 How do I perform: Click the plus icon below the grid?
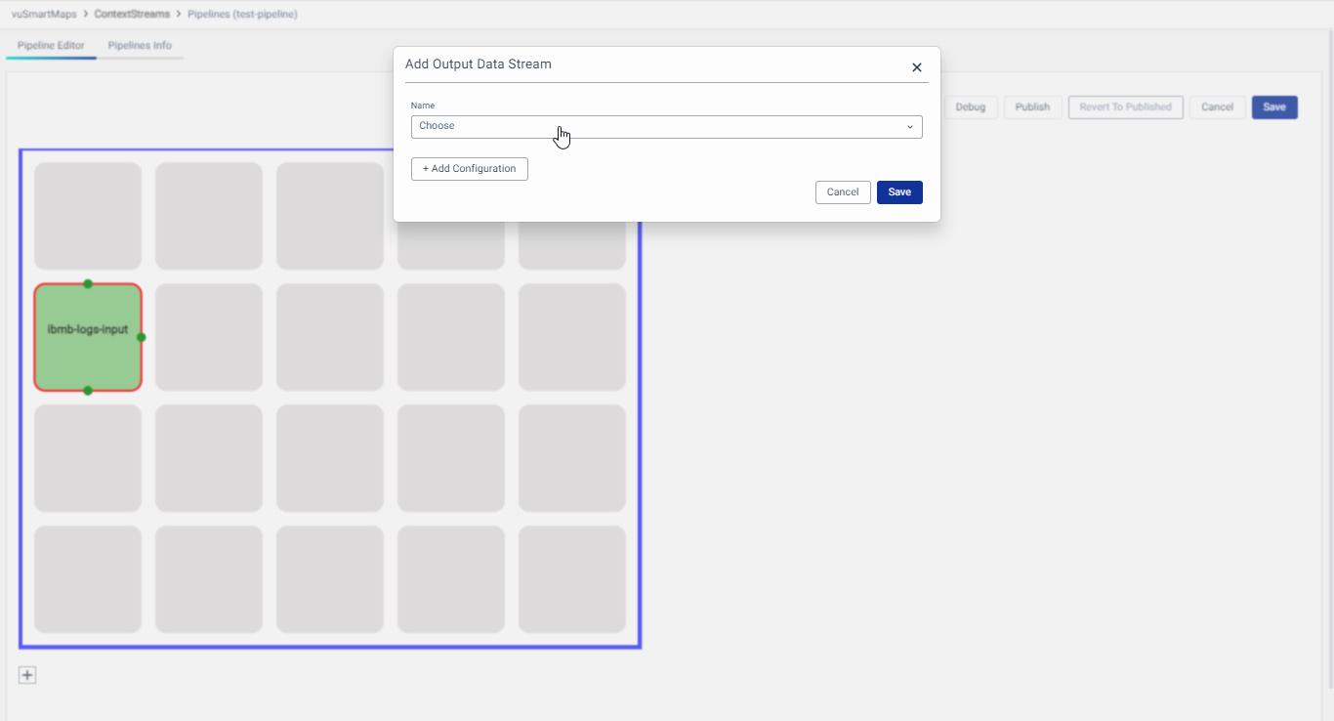tap(27, 675)
